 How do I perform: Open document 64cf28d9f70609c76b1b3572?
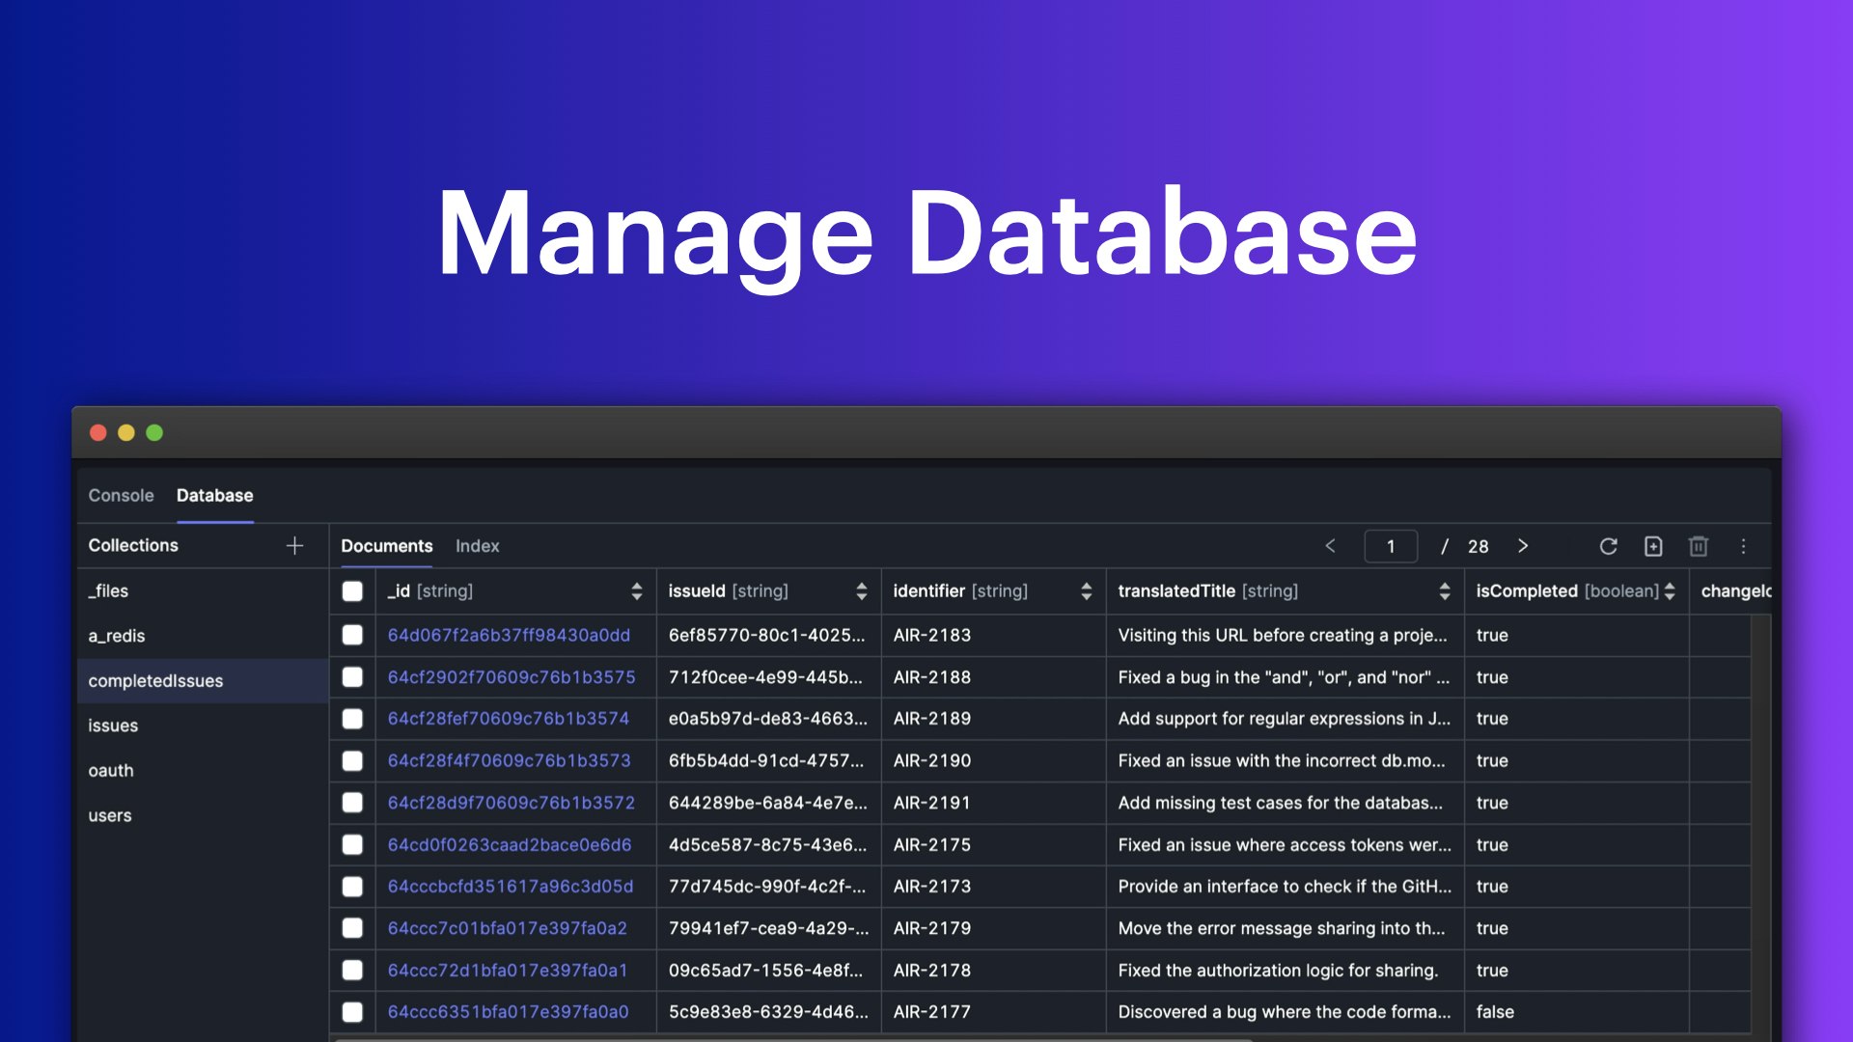click(x=512, y=803)
